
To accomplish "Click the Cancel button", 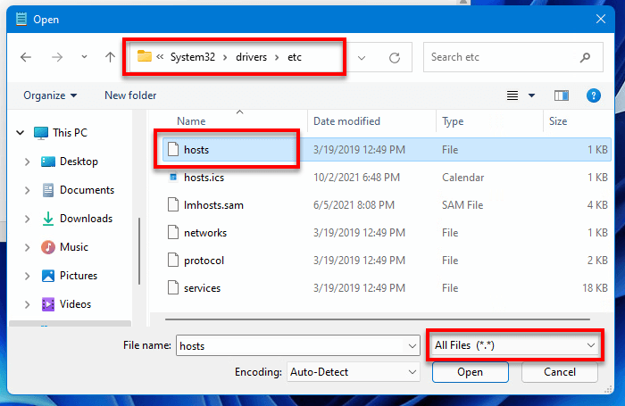I will click(559, 372).
